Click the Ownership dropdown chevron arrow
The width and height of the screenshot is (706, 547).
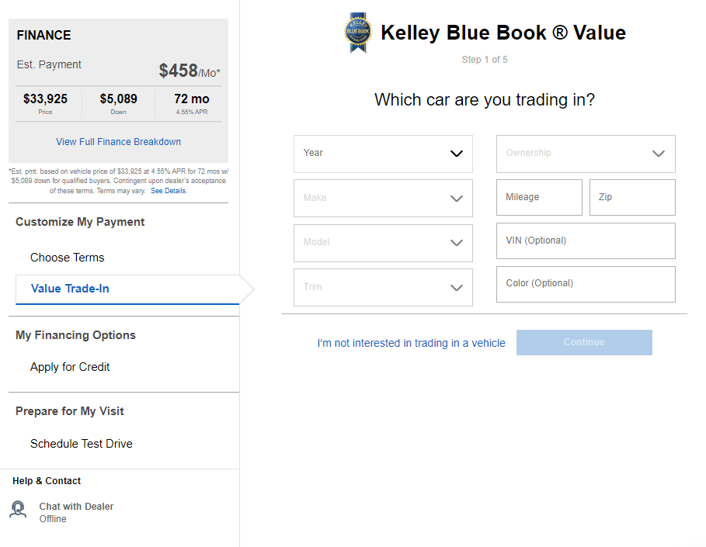[659, 154]
